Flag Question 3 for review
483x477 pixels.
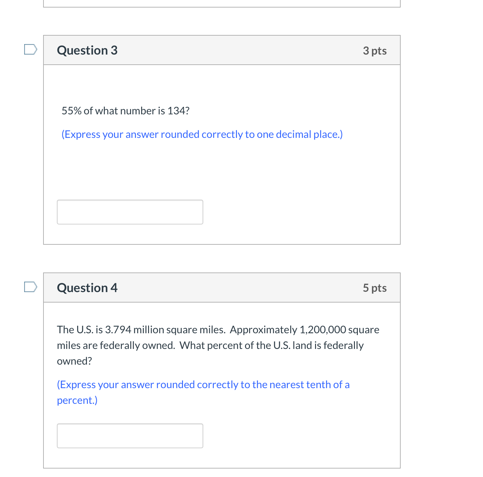(30, 50)
